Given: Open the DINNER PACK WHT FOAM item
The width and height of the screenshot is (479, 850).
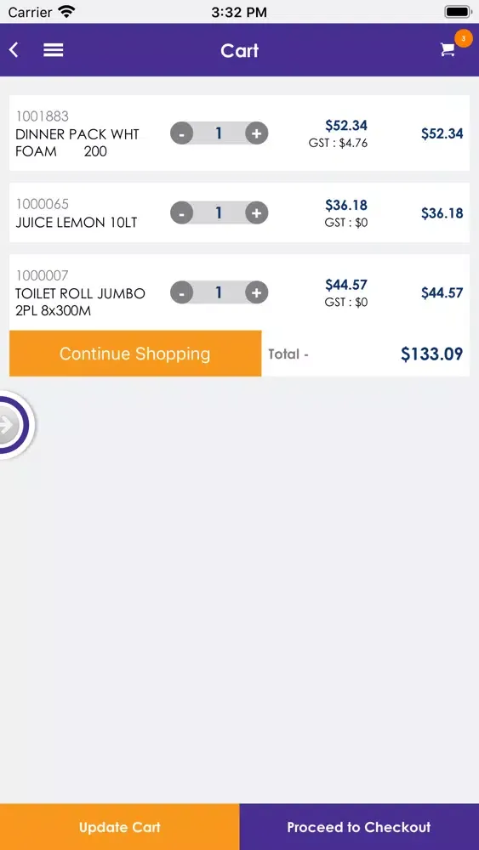Looking at the screenshot, I should (x=77, y=143).
